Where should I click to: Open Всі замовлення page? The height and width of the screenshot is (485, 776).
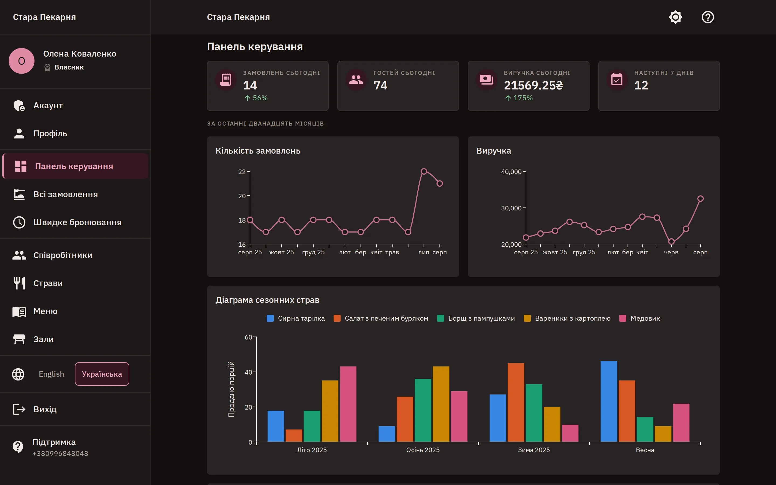(x=75, y=194)
